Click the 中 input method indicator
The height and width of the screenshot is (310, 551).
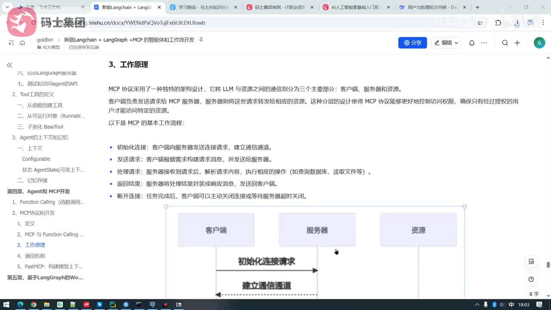[511, 304]
